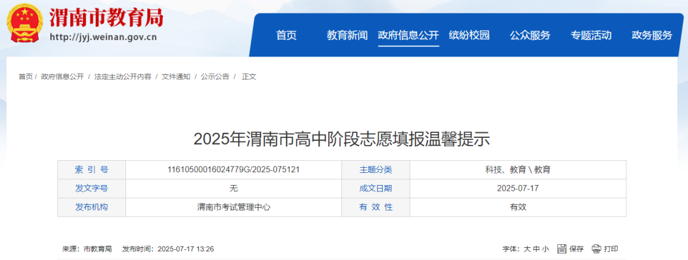Click the 有效 validity cell

tap(518, 207)
